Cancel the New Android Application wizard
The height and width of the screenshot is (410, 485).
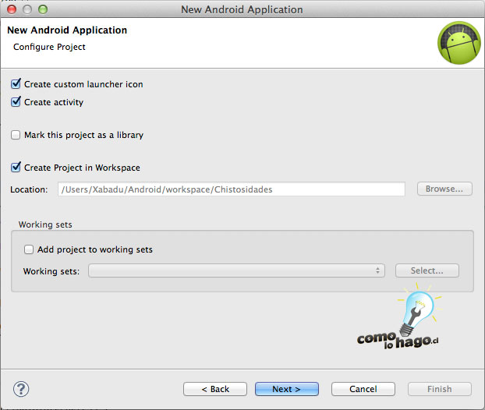pos(363,389)
